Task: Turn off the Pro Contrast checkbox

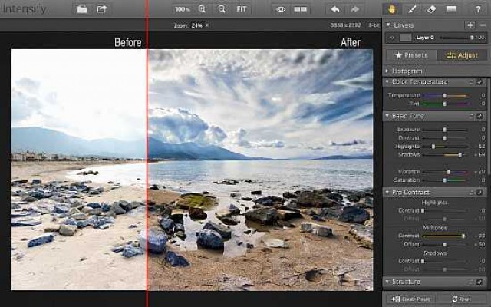Action: [x=479, y=192]
